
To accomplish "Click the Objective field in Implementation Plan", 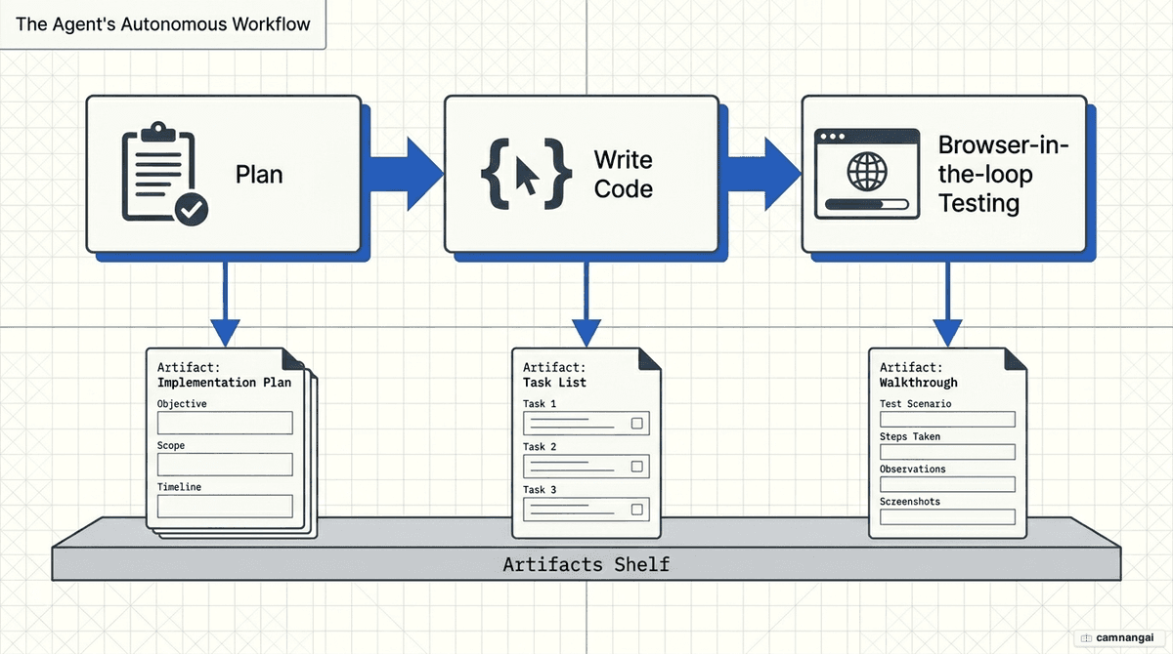I will coord(225,423).
